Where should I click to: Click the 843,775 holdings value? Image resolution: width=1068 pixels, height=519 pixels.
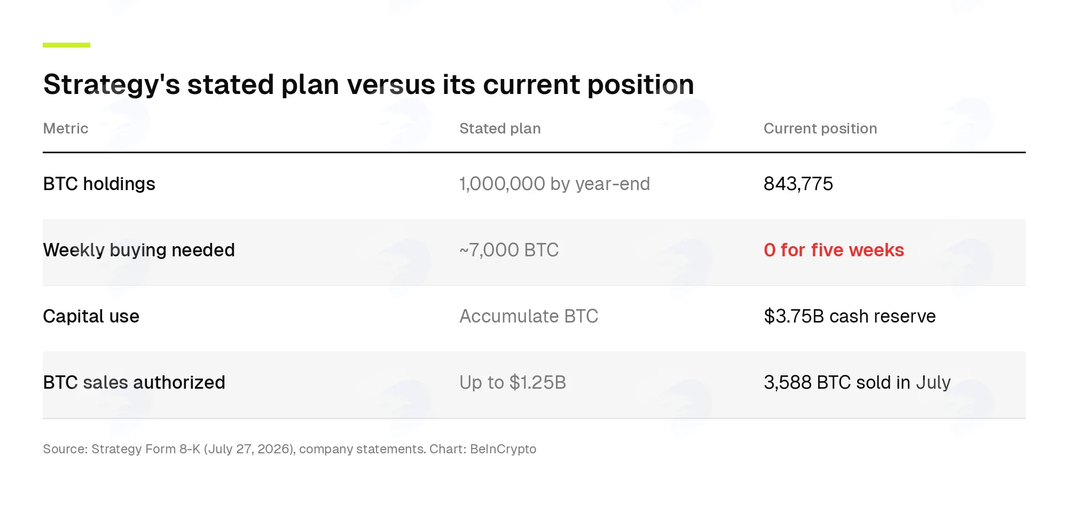[798, 184]
